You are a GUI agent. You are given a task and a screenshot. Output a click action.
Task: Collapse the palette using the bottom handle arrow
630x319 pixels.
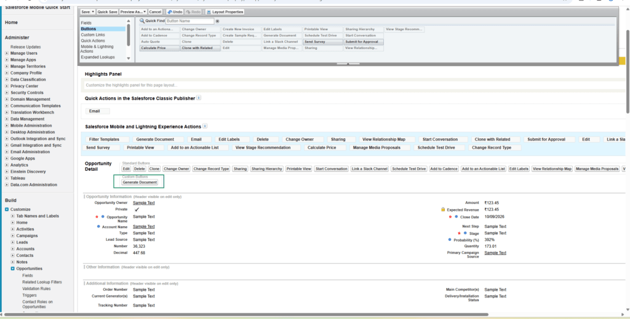(348, 63)
